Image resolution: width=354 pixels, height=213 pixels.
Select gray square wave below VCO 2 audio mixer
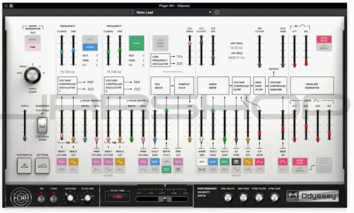click(x=225, y=170)
